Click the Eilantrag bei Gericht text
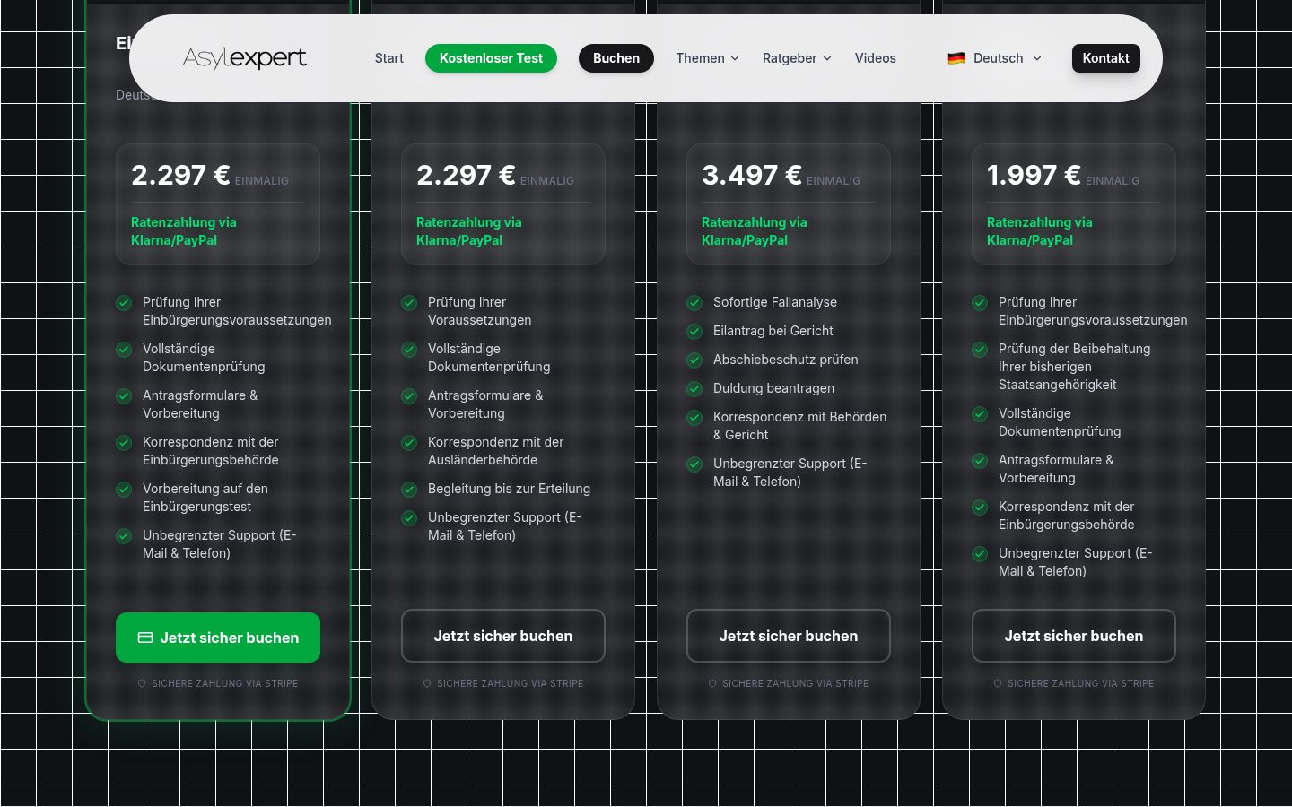The height and width of the screenshot is (807, 1292). pos(773,331)
